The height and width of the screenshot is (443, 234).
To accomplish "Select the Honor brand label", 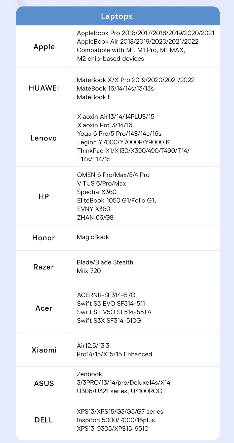I will pyautogui.click(x=44, y=238).
